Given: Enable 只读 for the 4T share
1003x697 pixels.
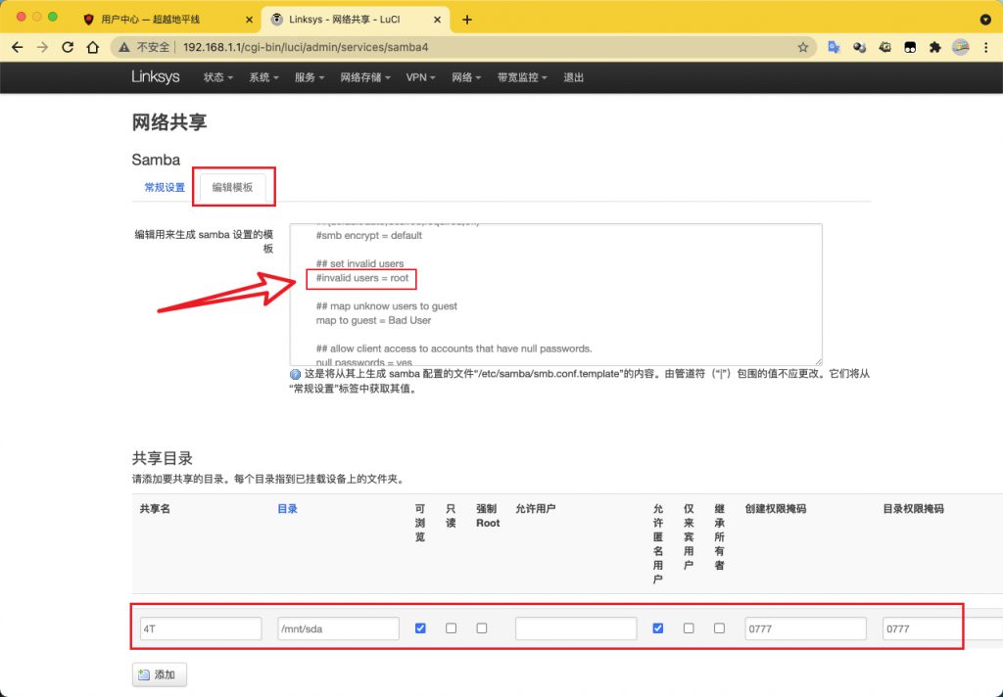Looking at the screenshot, I should [x=451, y=628].
